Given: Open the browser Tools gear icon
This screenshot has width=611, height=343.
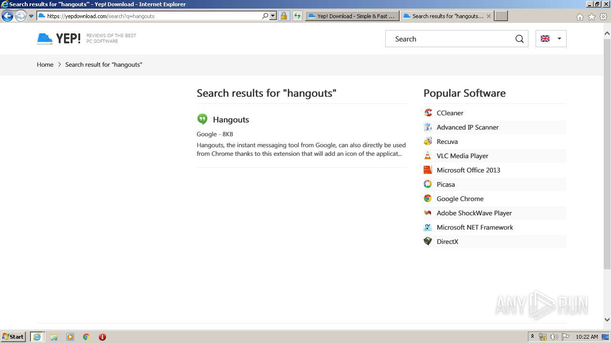Looking at the screenshot, I should tap(603, 17).
